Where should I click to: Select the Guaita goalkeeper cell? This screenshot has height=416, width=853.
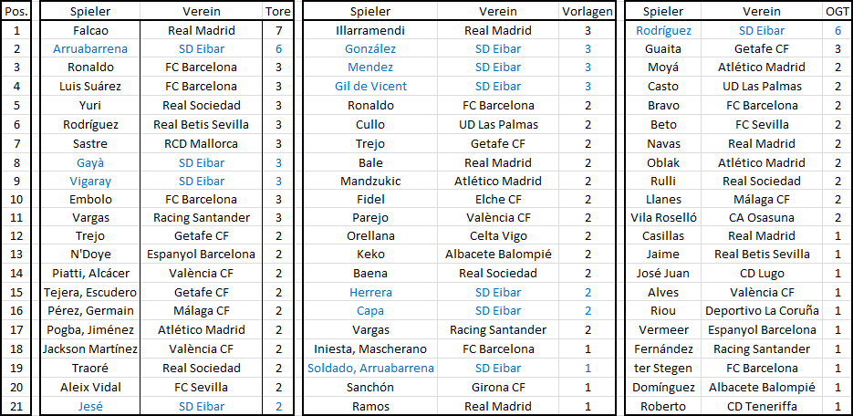pos(663,49)
